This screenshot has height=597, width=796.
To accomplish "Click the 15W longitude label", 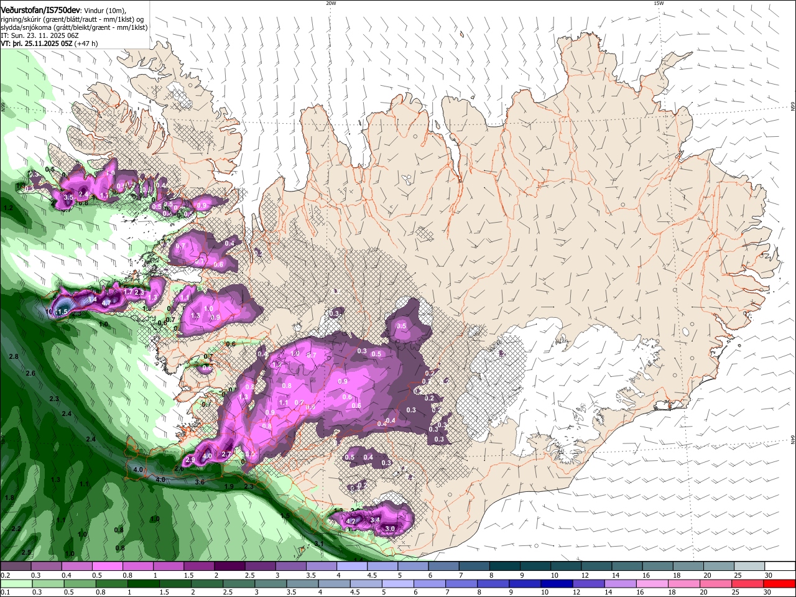I will 659,3.
